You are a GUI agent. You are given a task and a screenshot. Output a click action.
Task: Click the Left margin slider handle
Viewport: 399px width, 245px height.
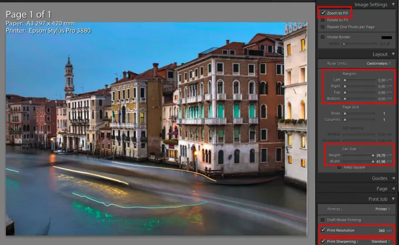pyautogui.click(x=345, y=80)
